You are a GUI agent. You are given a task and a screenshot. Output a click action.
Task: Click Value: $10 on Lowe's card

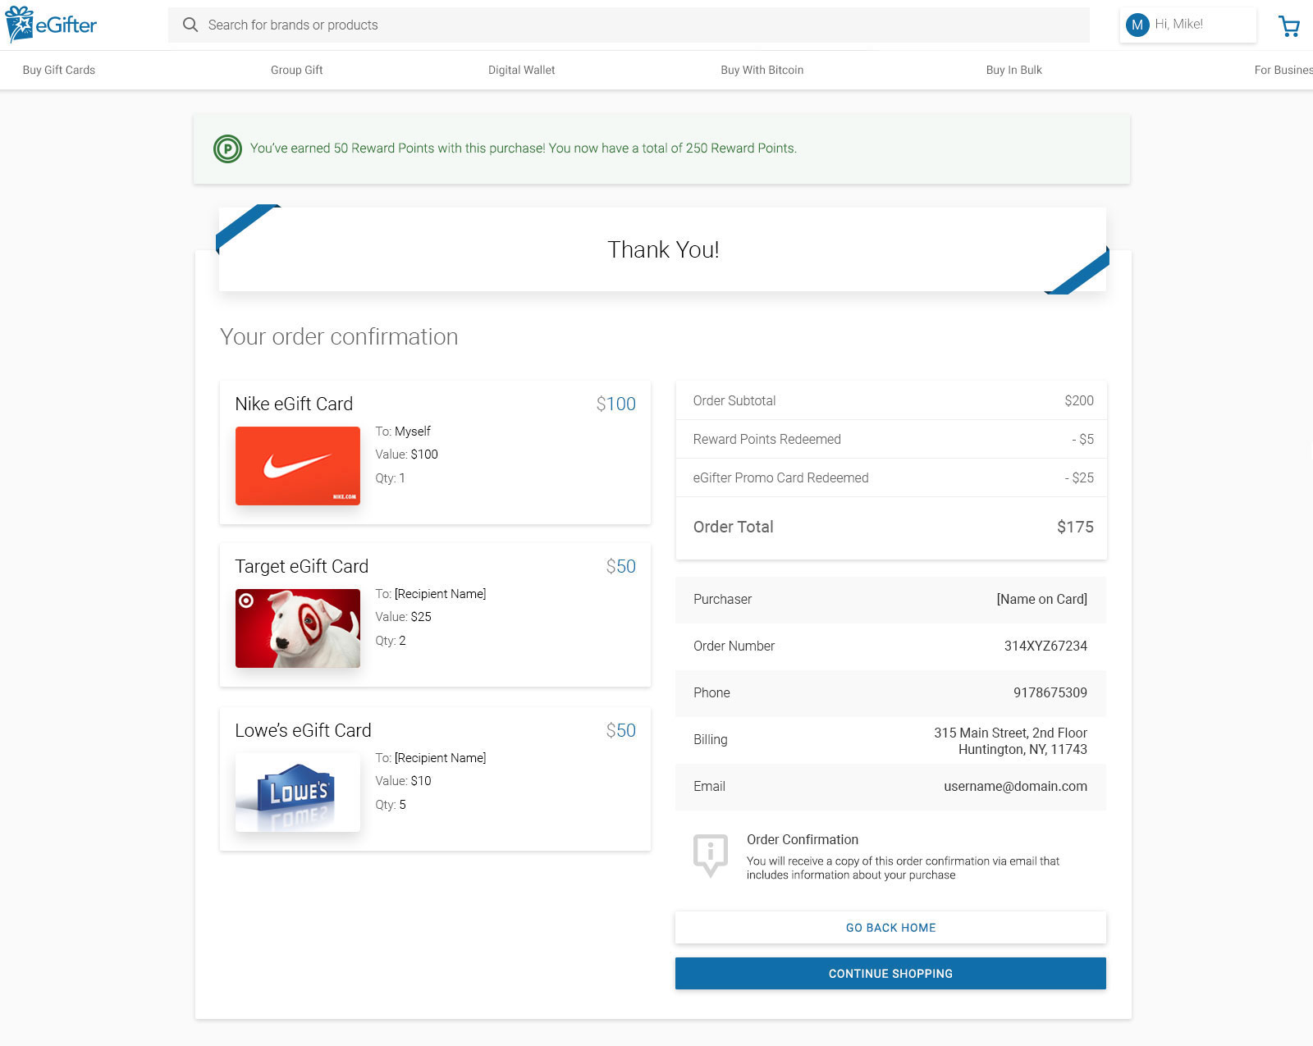pyautogui.click(x=403, y=780)
